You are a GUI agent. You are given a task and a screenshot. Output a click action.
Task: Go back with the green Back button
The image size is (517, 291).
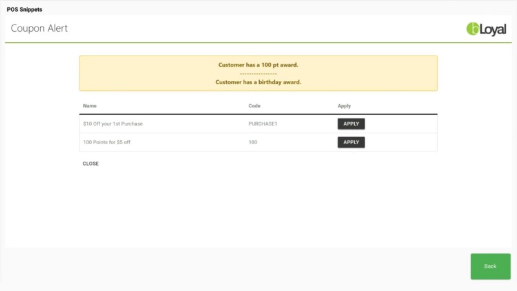coord(491,266)
